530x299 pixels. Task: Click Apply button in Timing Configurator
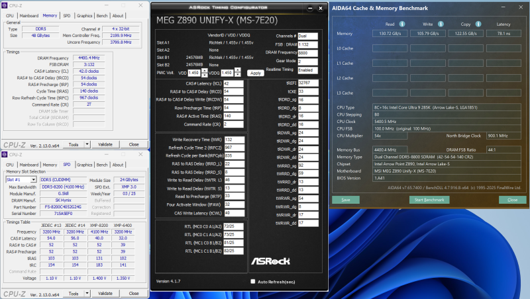256,73
